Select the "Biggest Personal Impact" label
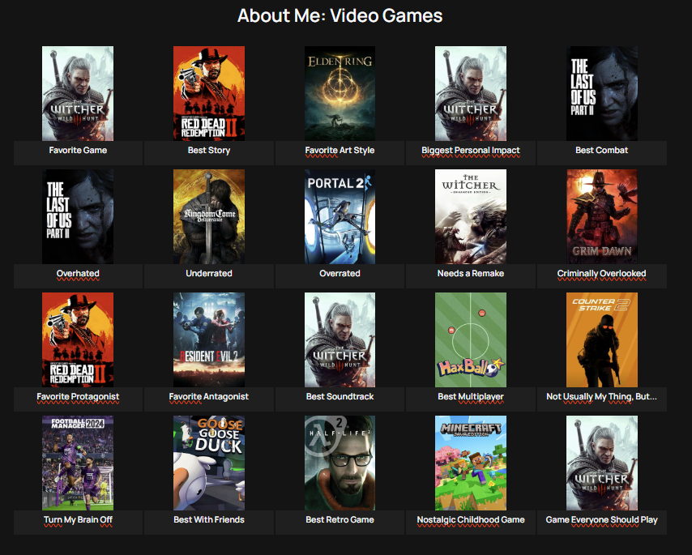 tap(471, 150)
